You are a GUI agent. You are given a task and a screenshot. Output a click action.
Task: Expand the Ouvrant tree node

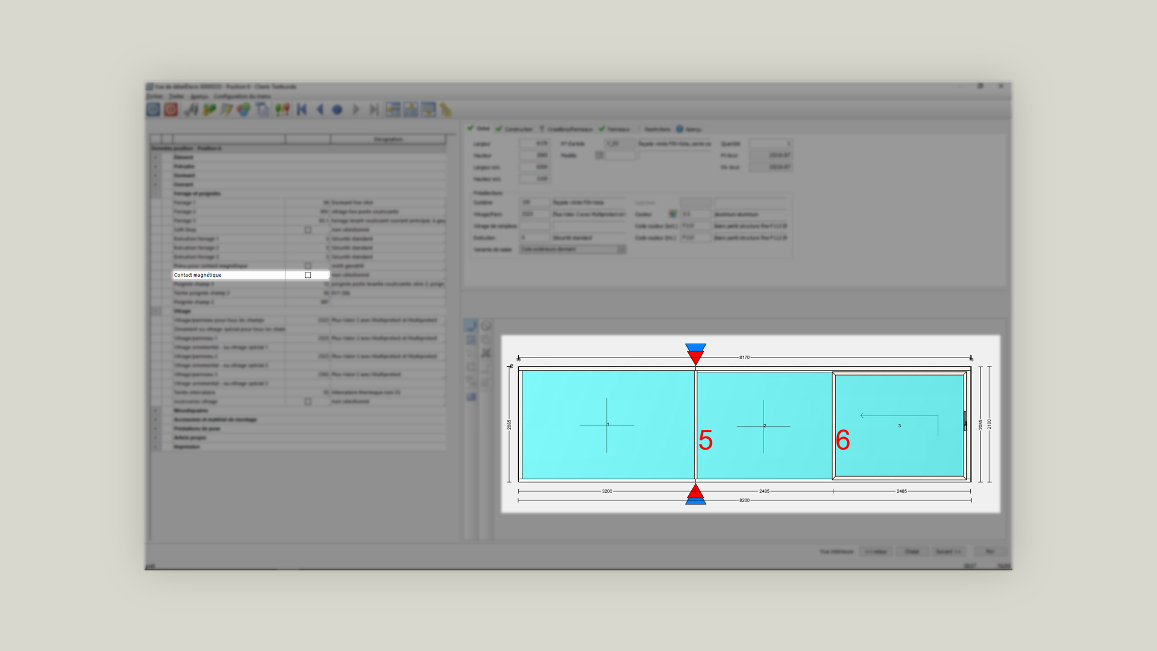click(x=155, y=184)
